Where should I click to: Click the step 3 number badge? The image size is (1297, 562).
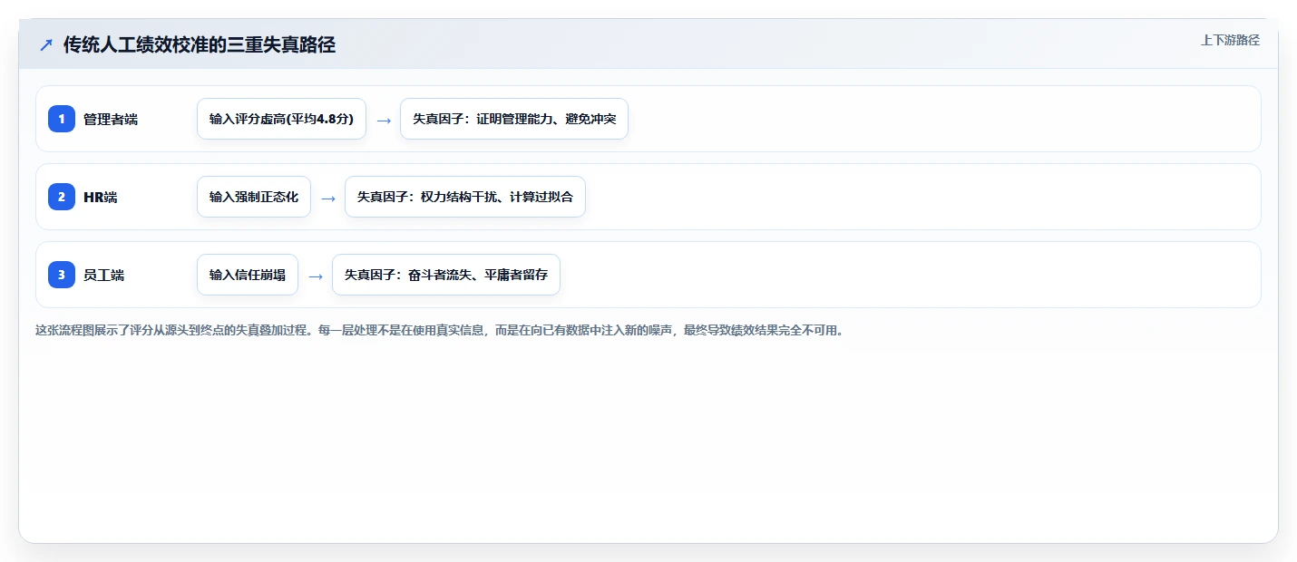click(x=62, y=275)
